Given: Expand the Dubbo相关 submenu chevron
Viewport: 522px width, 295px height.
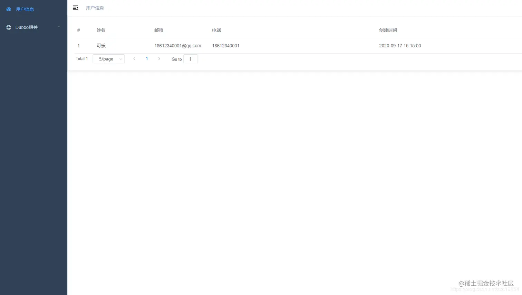Looking at the screenshot, I should [59, 27].
